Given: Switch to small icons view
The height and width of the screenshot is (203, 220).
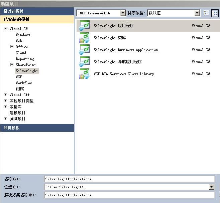Looking at the screenshot, I should point(206,13).
